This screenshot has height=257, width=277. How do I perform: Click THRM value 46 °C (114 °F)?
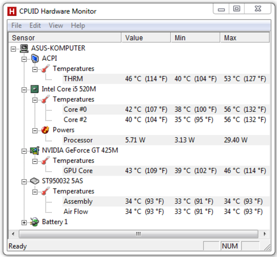tap(146, 79)
